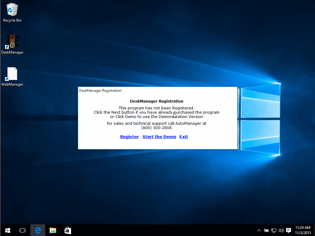Click the volume speaker icon in the tray

281,230
